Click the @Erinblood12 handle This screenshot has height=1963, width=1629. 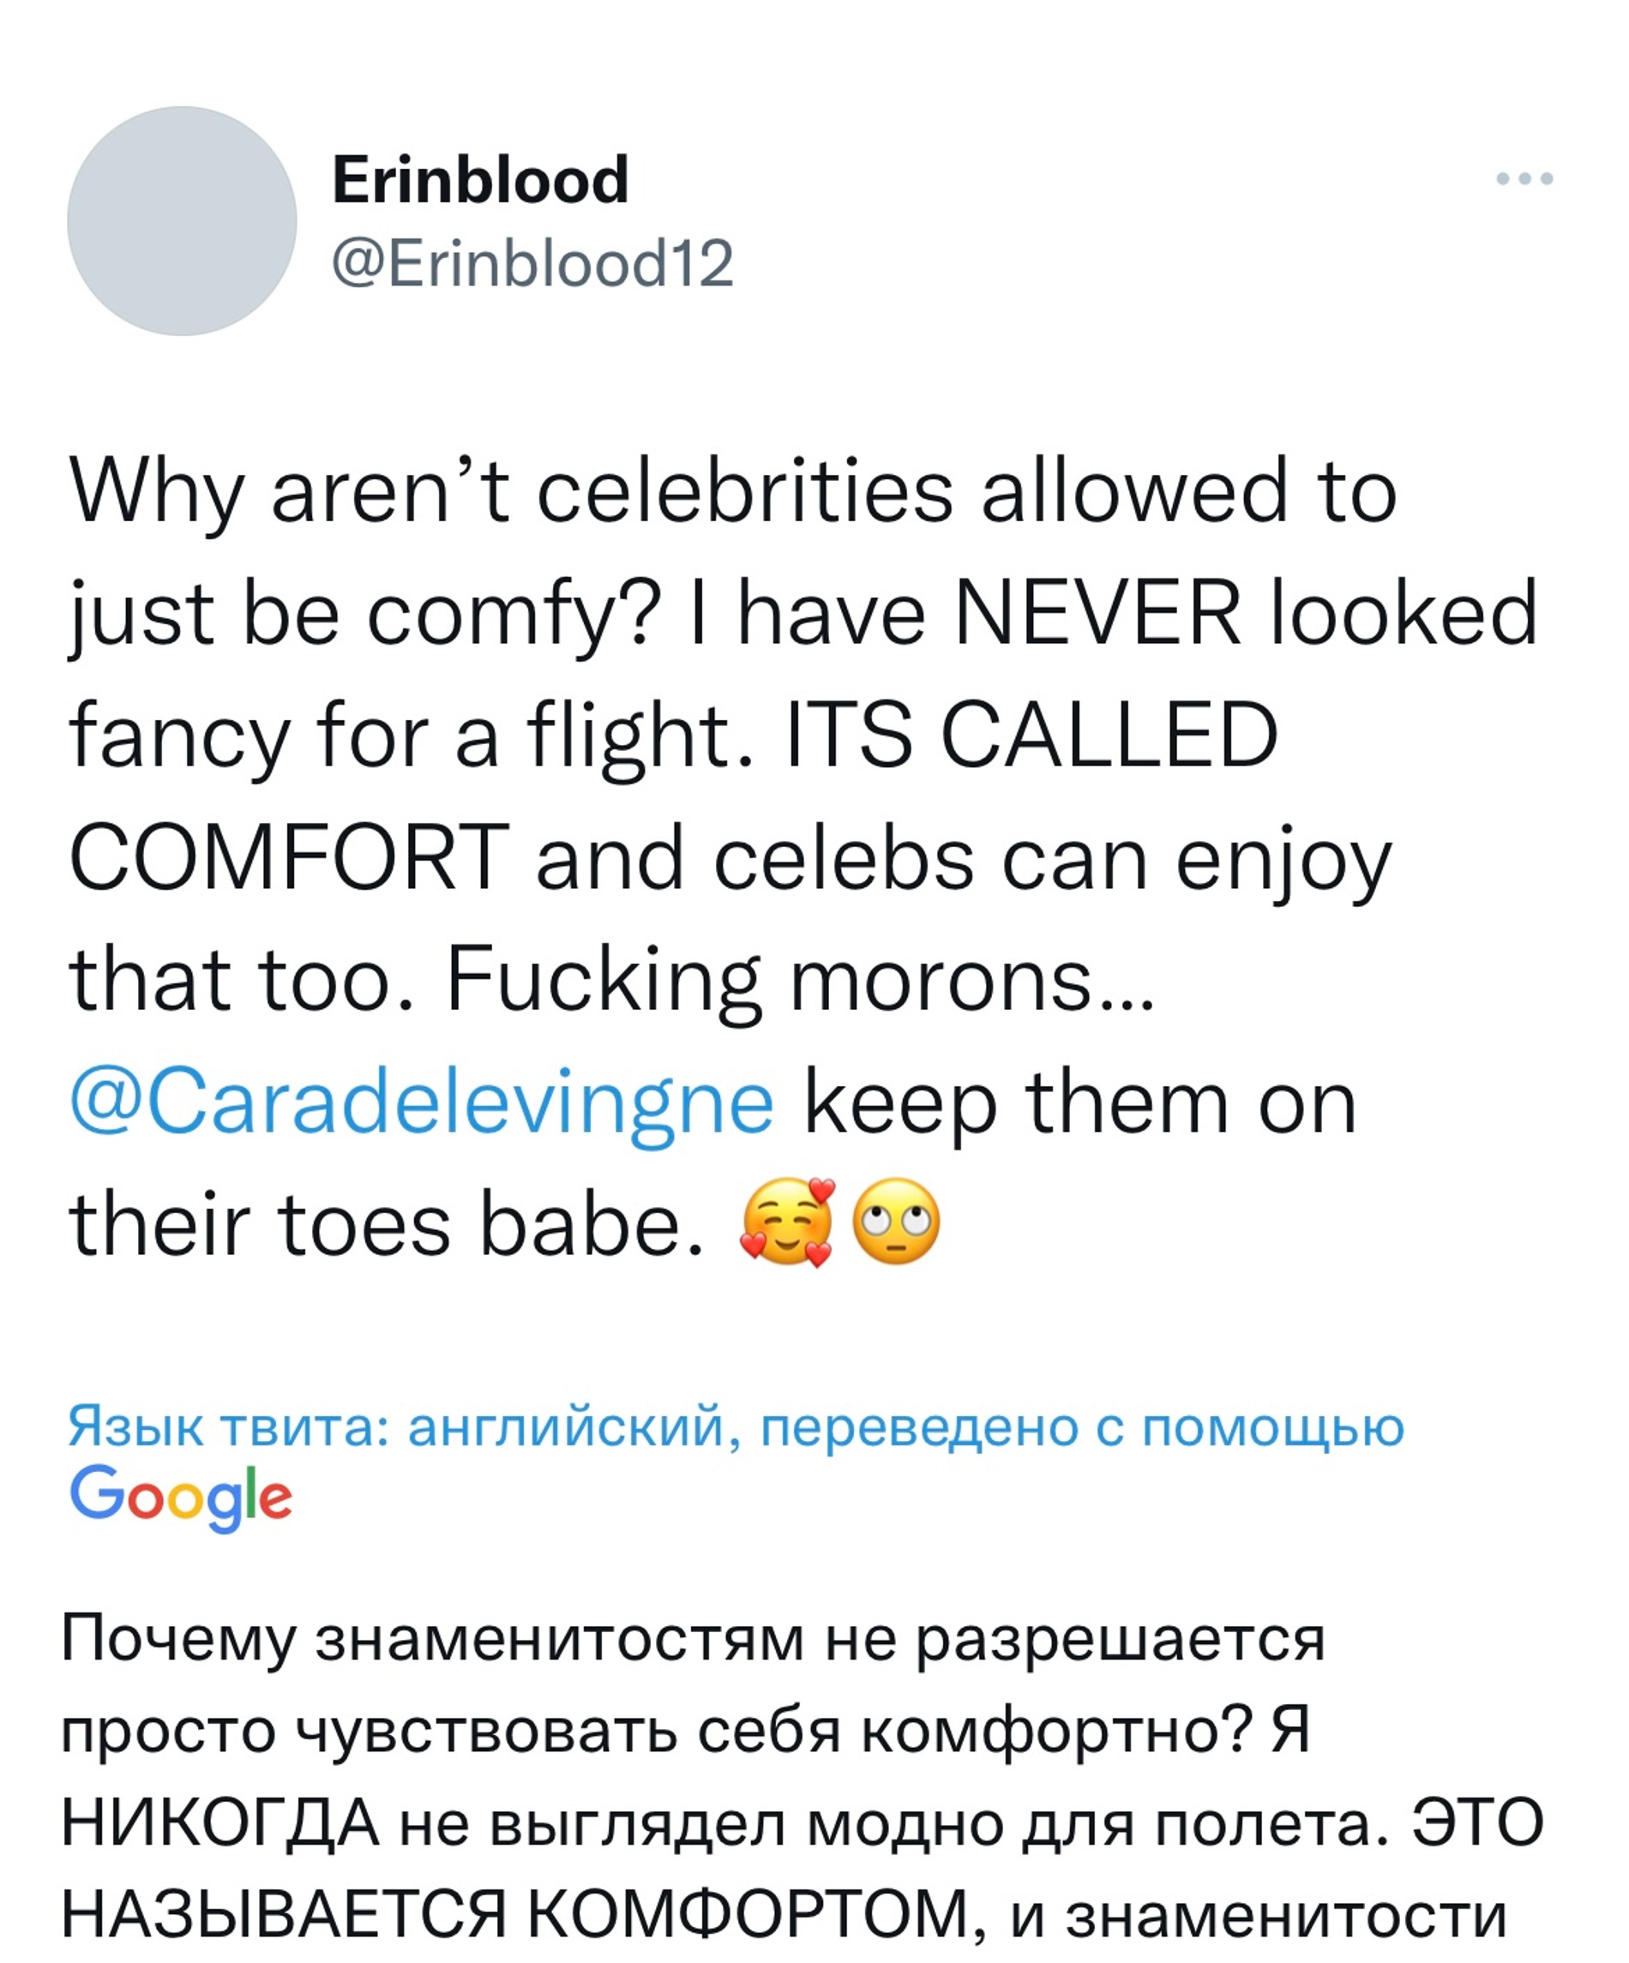533,265
